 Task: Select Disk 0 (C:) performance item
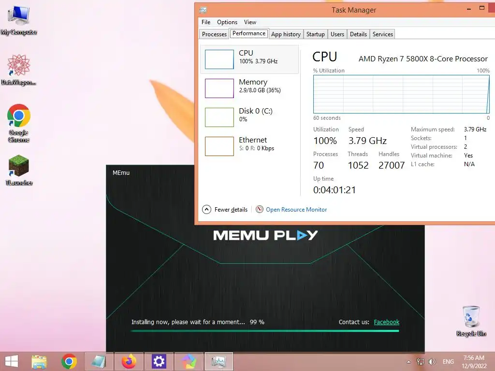pyautogui.click(x=249, y=117)
